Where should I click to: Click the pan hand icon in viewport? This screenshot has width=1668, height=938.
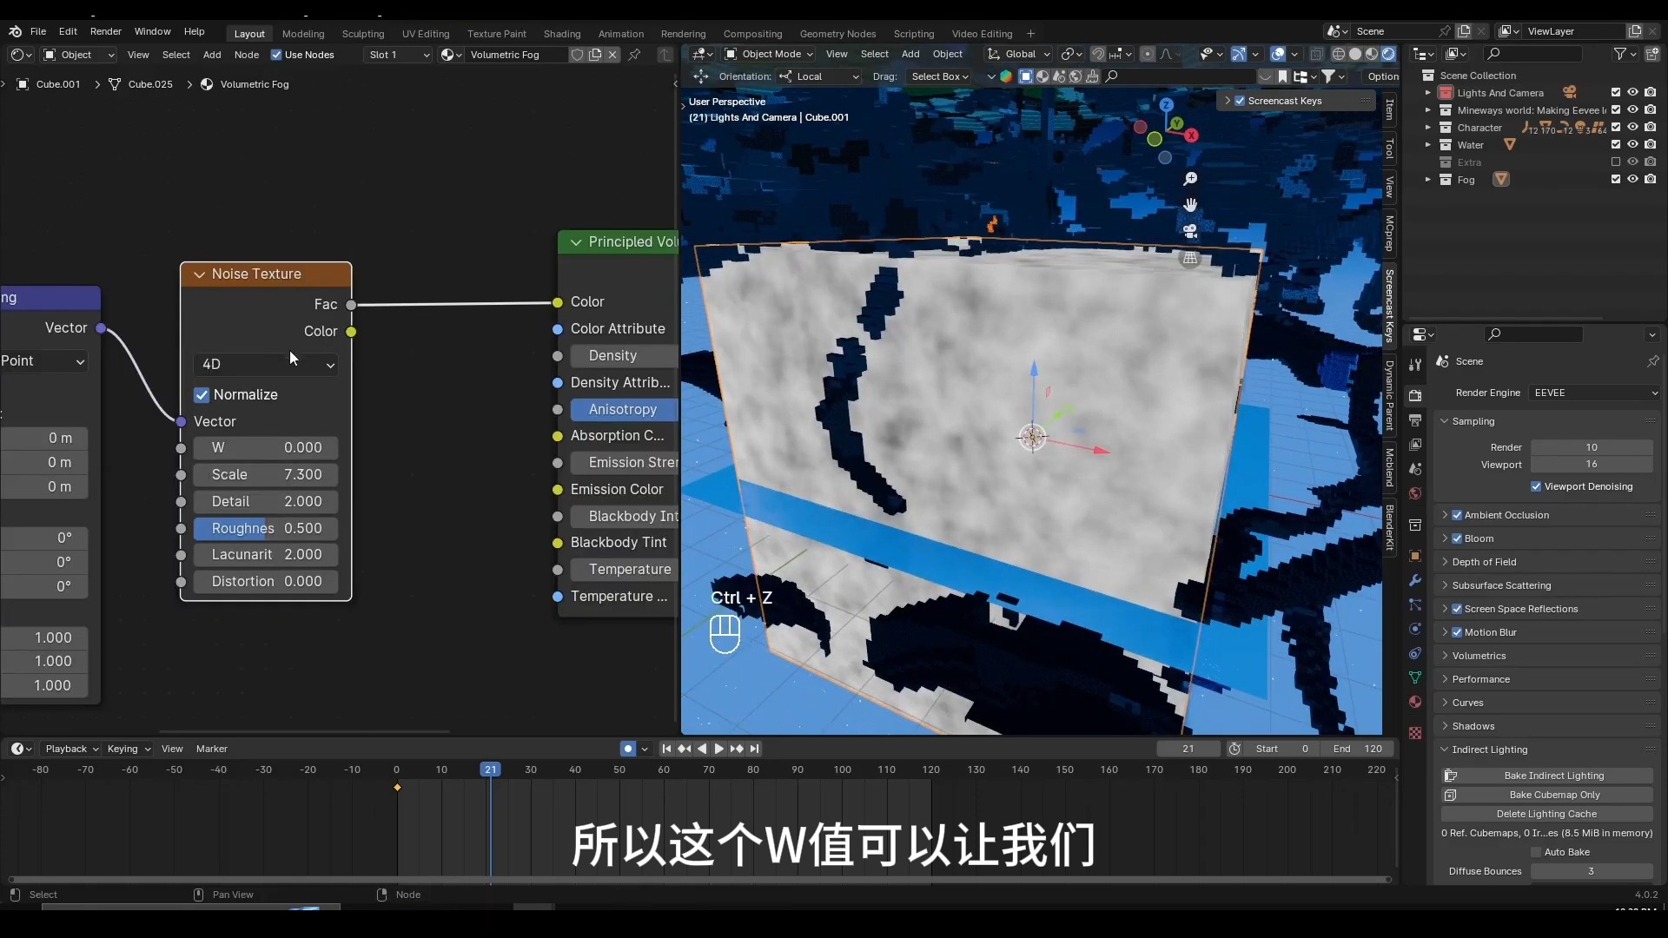(x=1190, y=205)
